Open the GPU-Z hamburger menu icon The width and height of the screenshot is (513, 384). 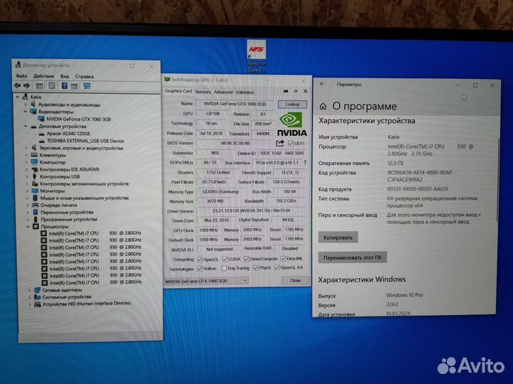click(x=305, y=92)
